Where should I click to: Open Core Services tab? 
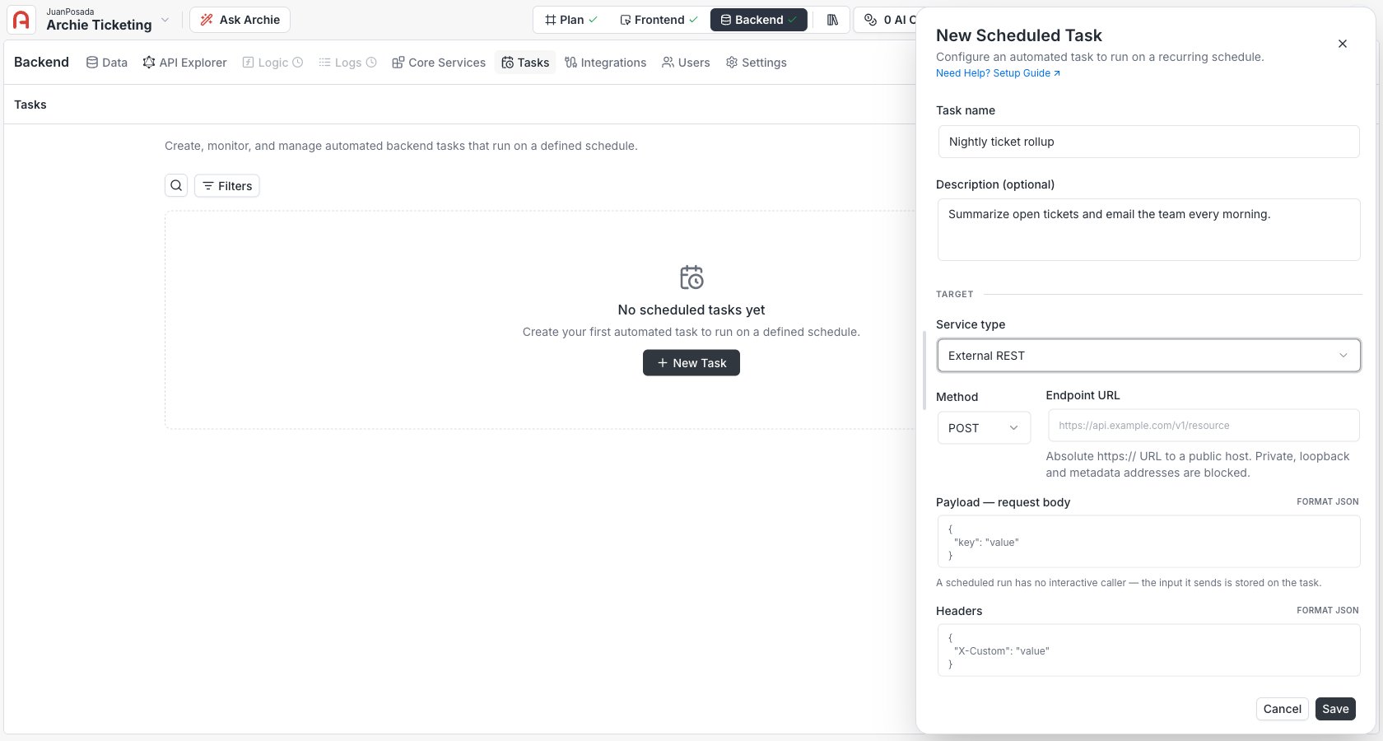coord(439,63)
